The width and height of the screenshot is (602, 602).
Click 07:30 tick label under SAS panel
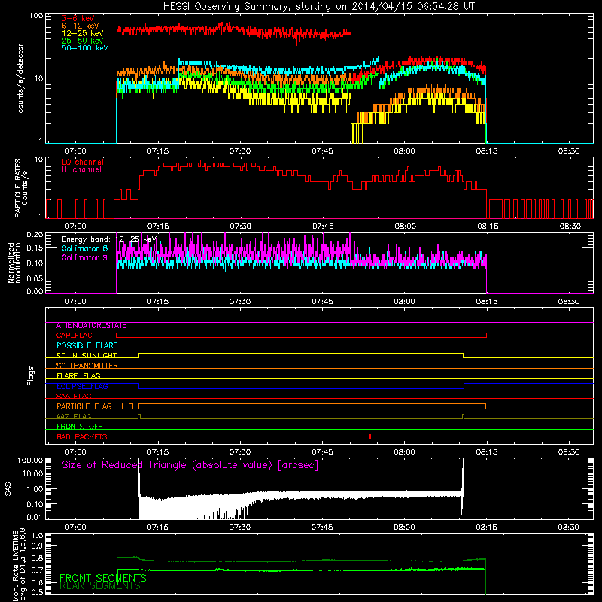[x=240, y=528]
